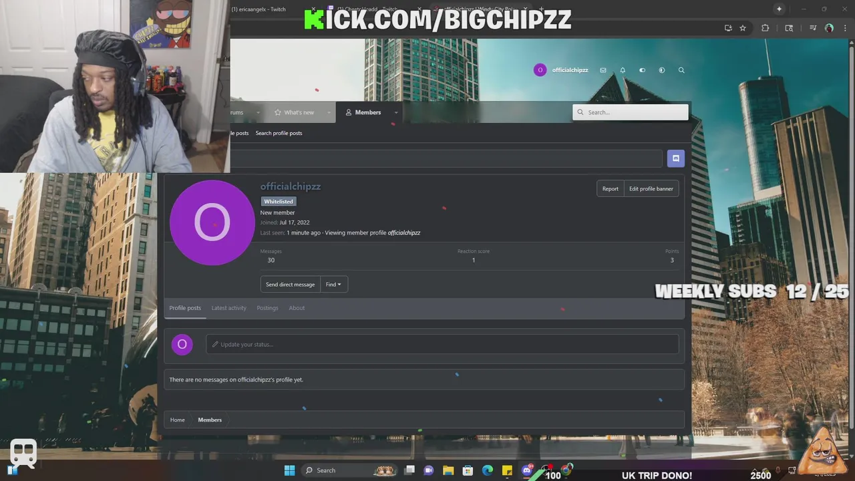Click the Windows Start button
The width and height of the screenshot is (855, 481).
(289, 470)
